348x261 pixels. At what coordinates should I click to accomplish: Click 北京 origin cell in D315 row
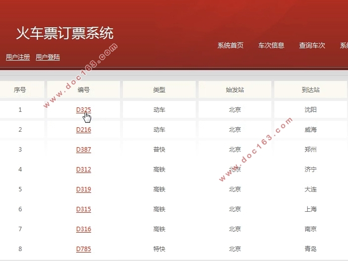(x=235, y=209)
